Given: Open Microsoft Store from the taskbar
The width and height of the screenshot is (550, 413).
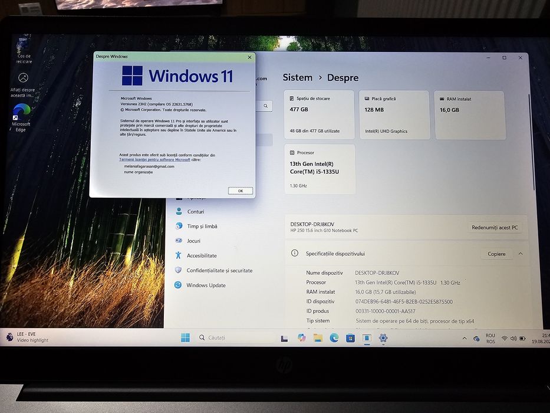Looking at the screenshot, I should (350, 338).
